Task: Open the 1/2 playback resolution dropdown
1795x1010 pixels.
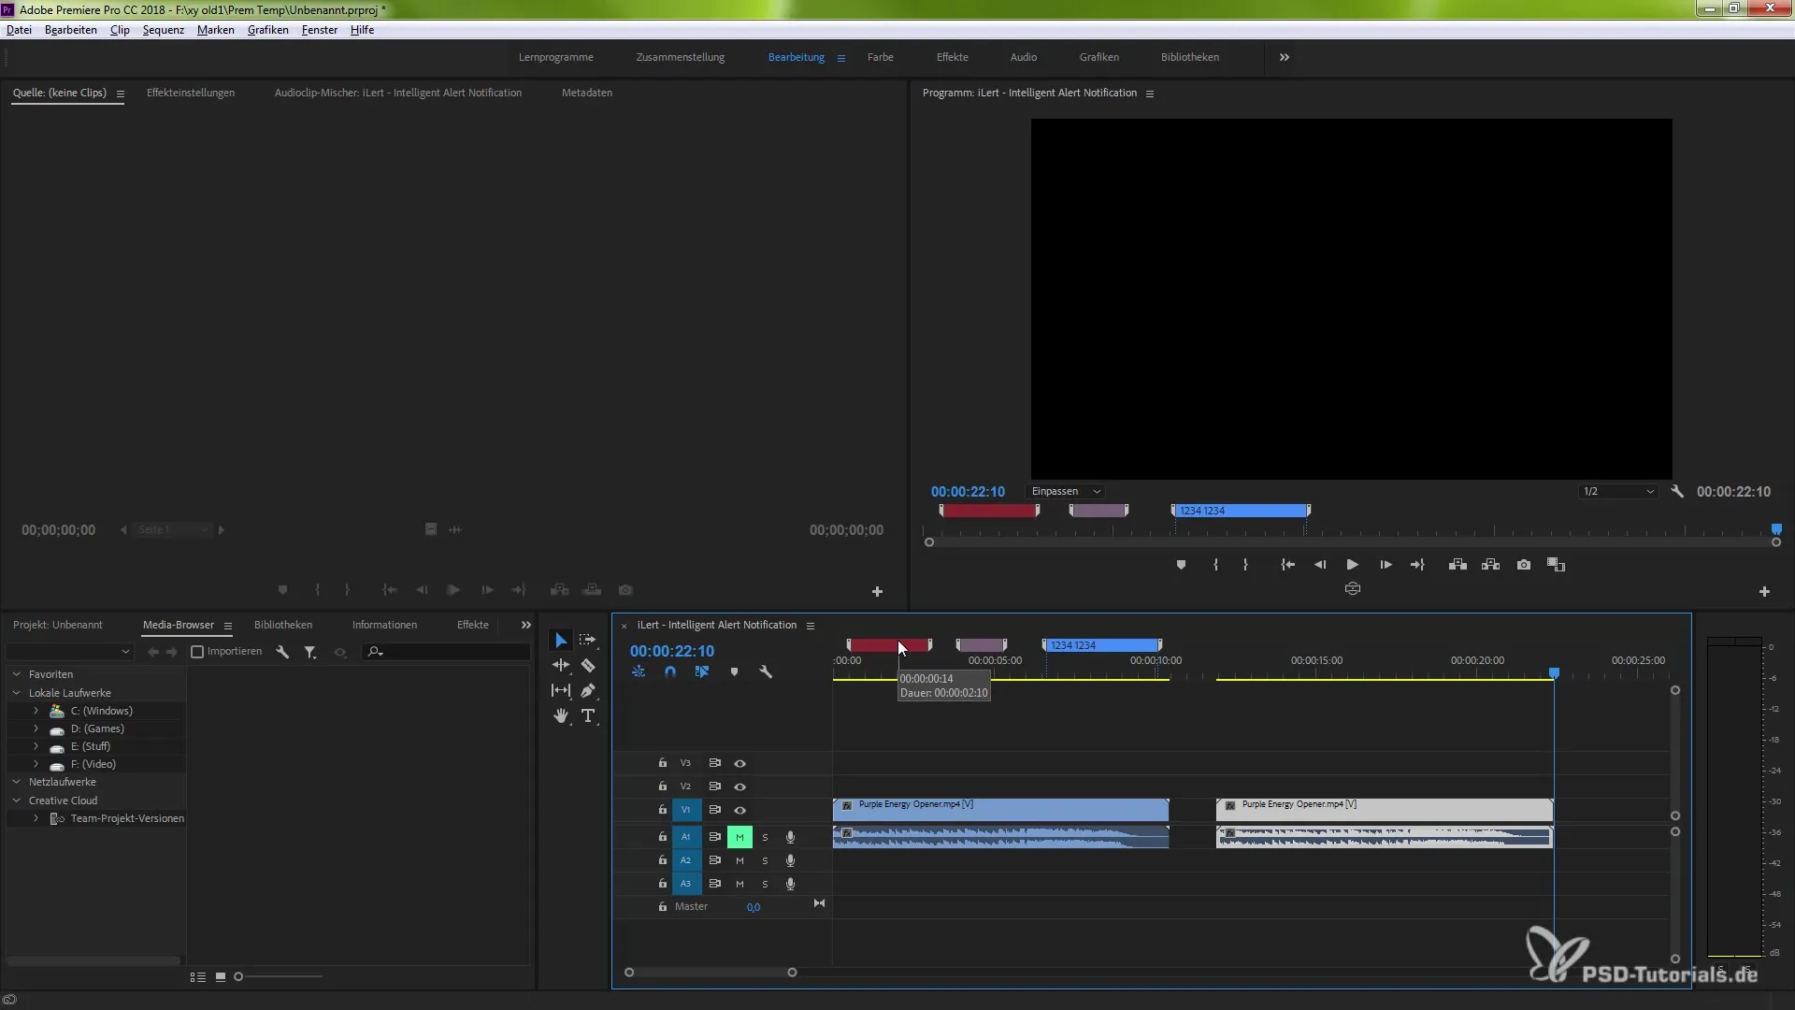Action: click(x=1619, y=492)
